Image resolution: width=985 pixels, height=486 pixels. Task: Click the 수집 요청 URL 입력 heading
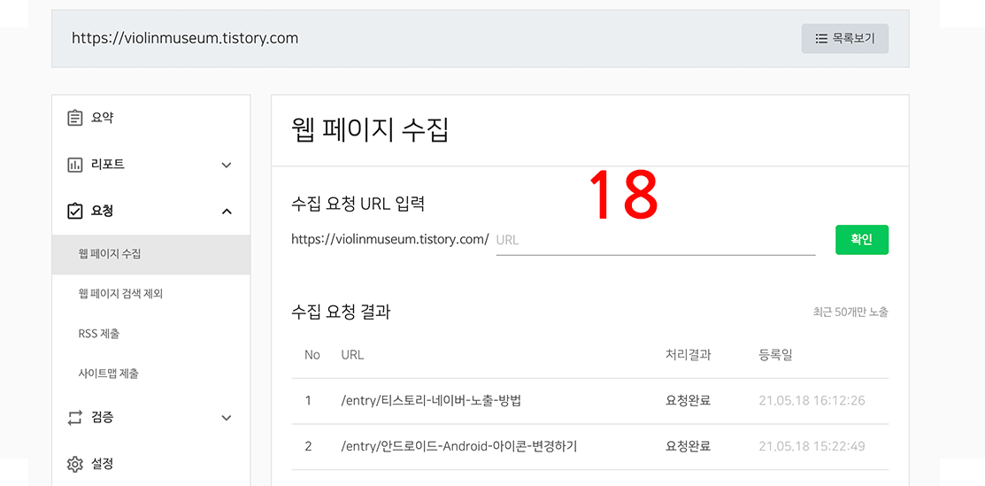[x=358, y=204]
